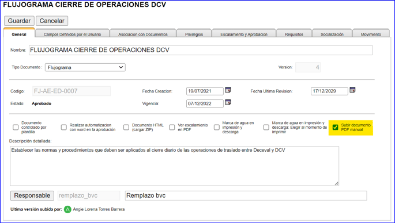Click the green avatar of Angie Lorena

[67, 209]
